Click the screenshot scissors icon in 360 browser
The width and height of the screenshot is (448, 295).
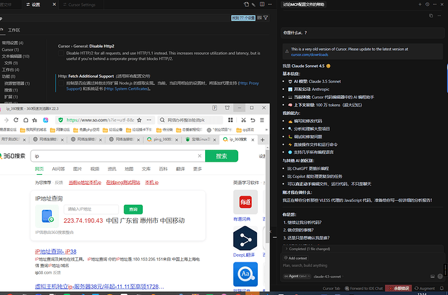(243, 120)
